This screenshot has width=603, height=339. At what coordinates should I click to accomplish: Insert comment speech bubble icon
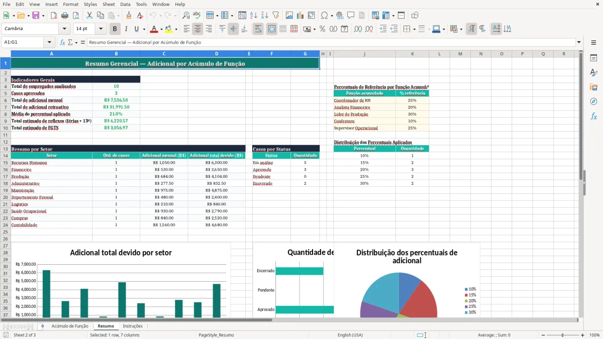tap(351, 16)
